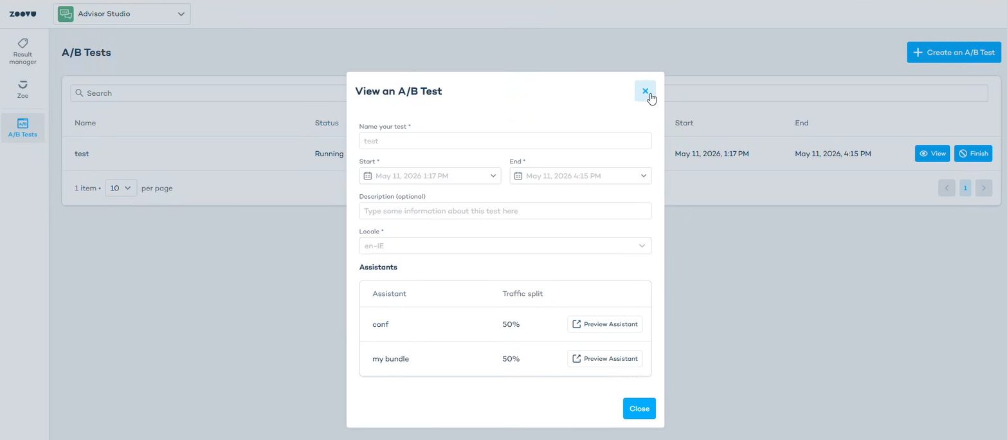Click the End field calendar icon

[x=518, y=176]
